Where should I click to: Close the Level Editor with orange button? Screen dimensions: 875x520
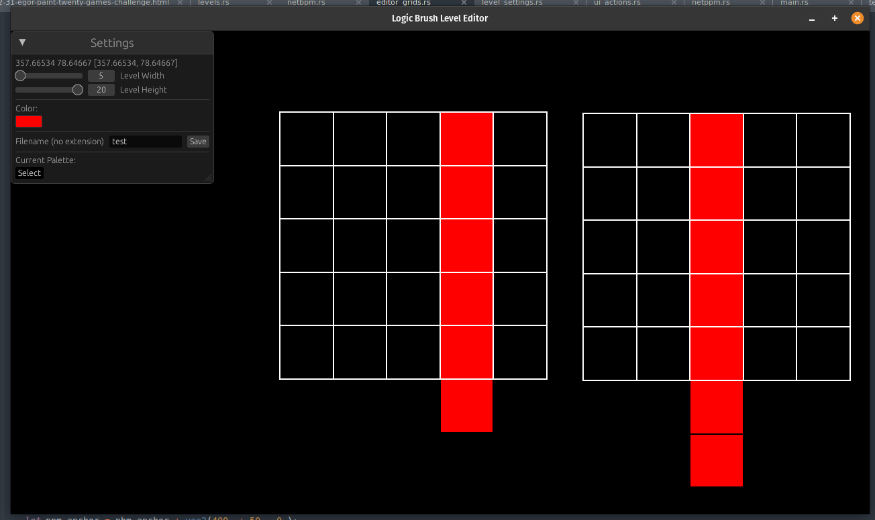coord(857,19)
